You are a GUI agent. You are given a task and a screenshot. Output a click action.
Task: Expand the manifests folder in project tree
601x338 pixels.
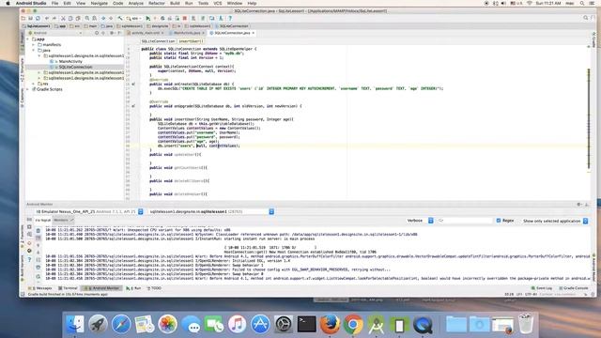click(x=34, y=45)
